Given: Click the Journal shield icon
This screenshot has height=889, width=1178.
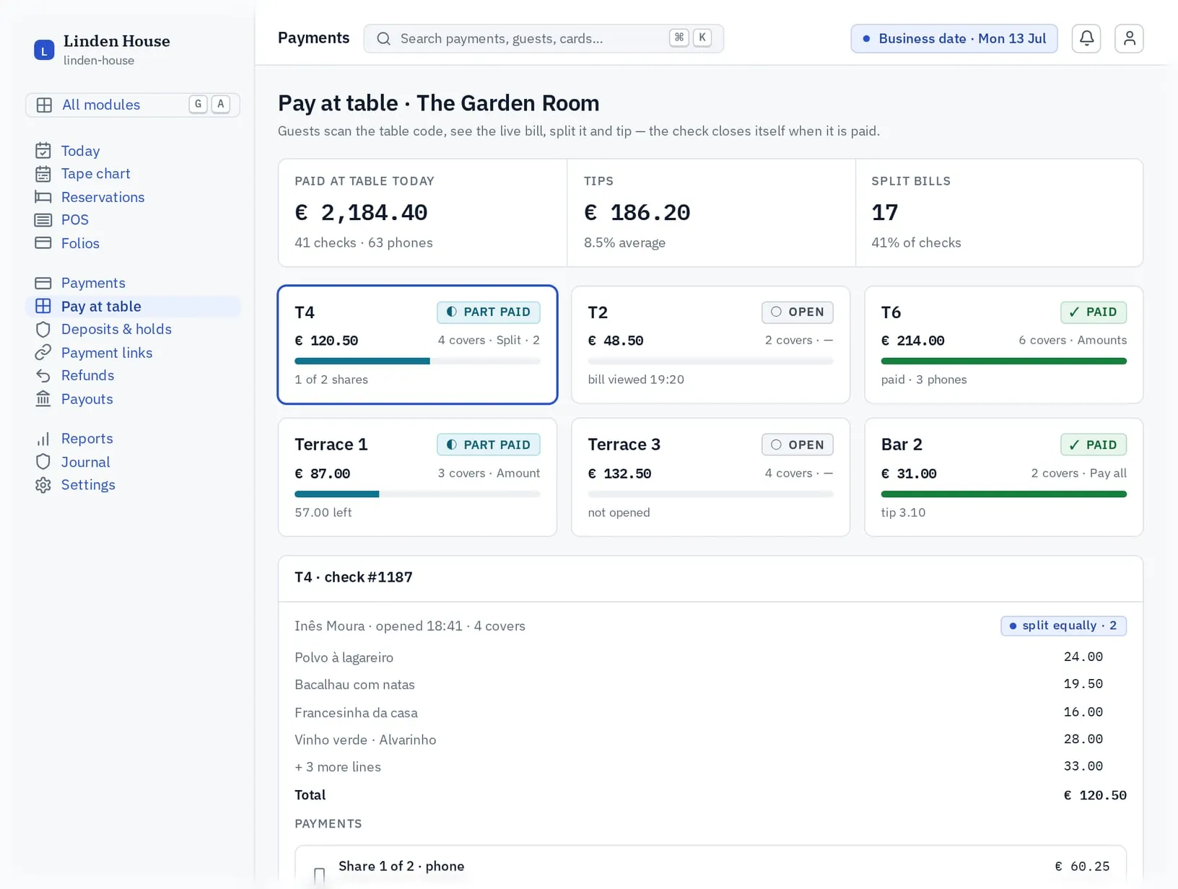Looking at the screenshot, I should click(43, 462).
